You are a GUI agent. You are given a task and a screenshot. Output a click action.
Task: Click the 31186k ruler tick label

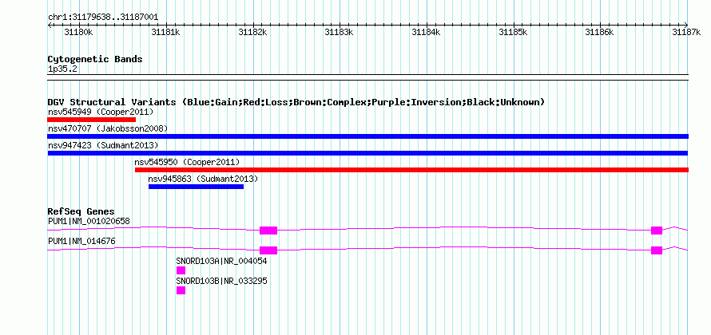[x=599, y=32]
